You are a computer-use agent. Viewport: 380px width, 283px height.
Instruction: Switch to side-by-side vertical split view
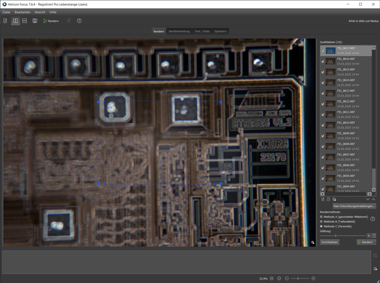coord(16,21)
